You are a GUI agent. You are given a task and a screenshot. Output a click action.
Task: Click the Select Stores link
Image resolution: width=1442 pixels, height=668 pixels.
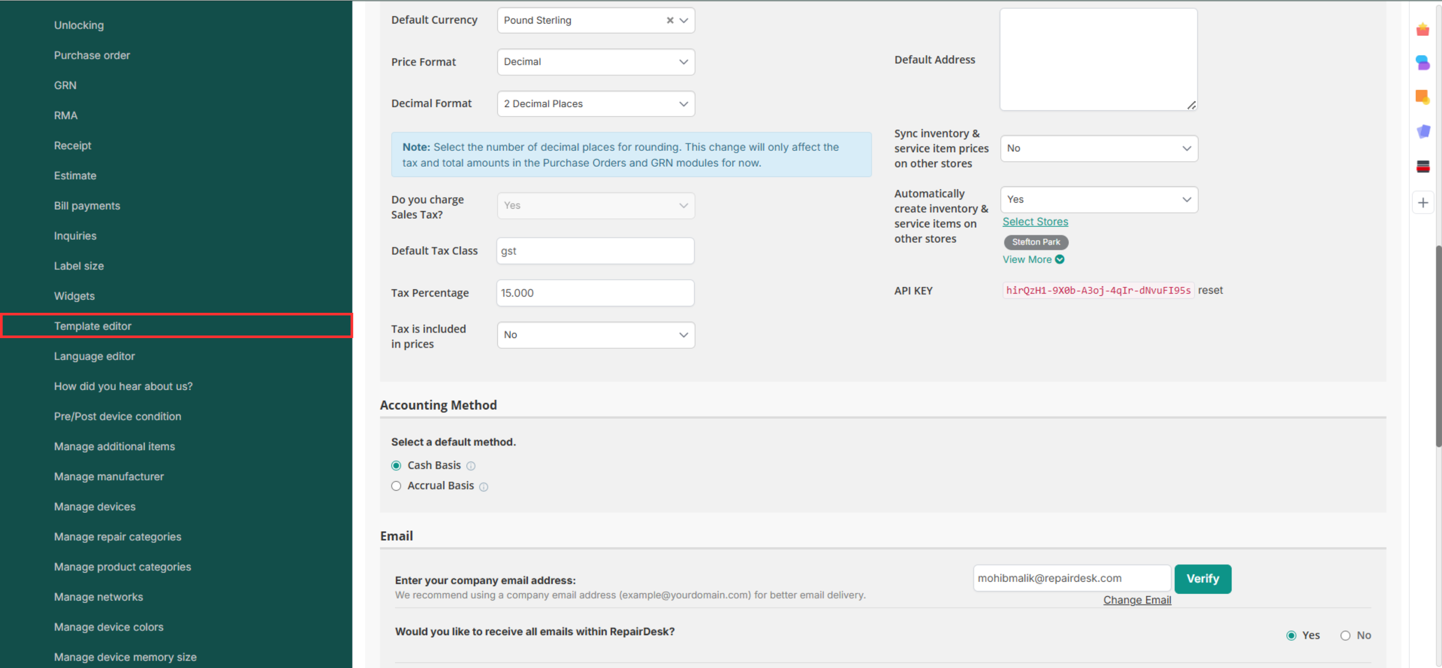[1035, 222]
